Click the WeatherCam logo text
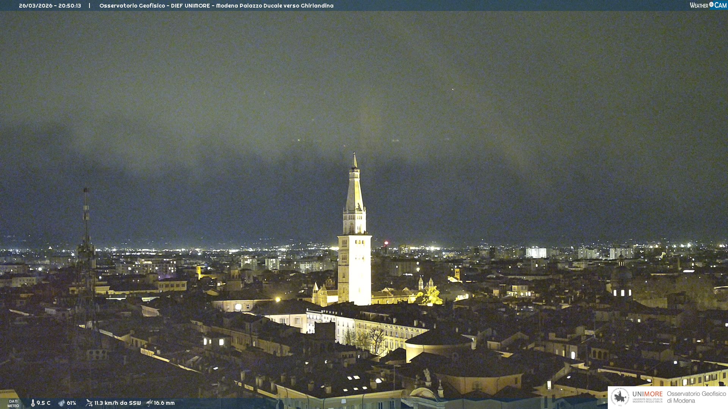The height and width of the screenshot is (409, 728). pos(699,5)
